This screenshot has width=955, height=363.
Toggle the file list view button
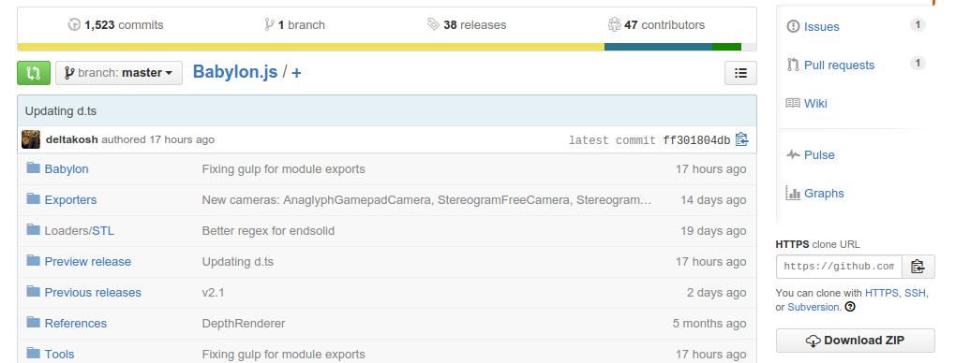tap(740, 73)
